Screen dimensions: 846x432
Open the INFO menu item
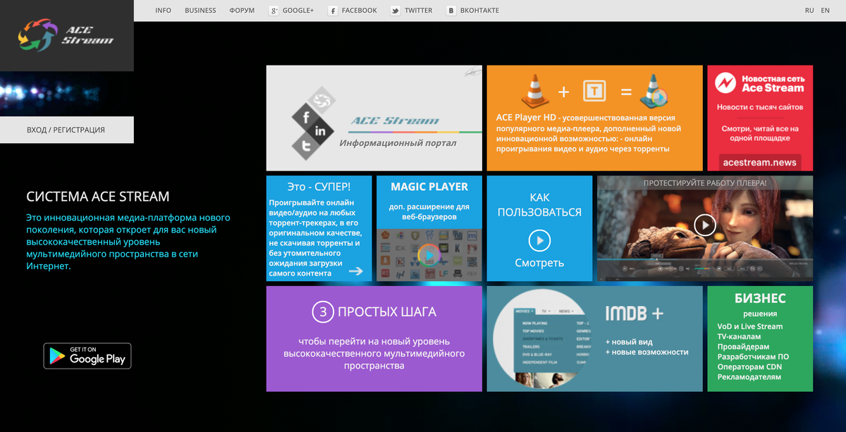[163, 11]
